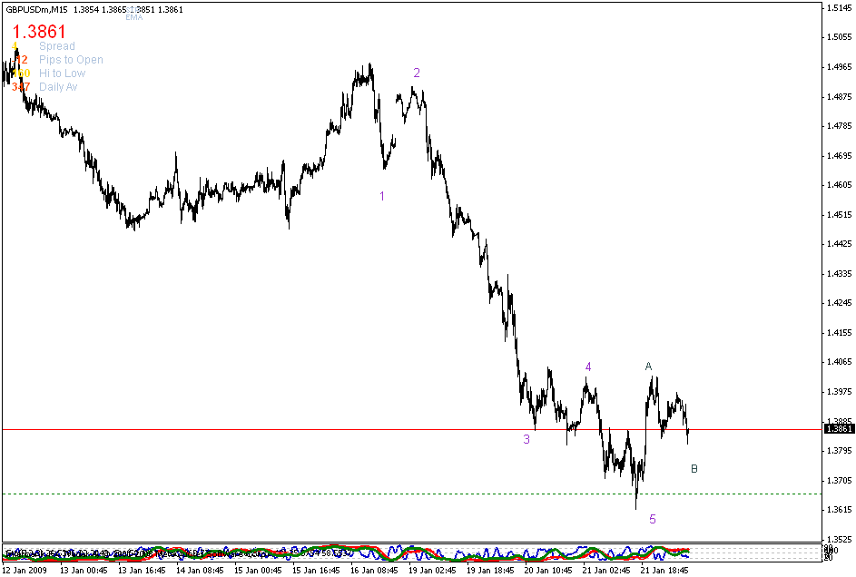Click the 1.4425 price axis label
This screenshot has width=856, height=577.
pyautogui.click(x=840, y=244)
